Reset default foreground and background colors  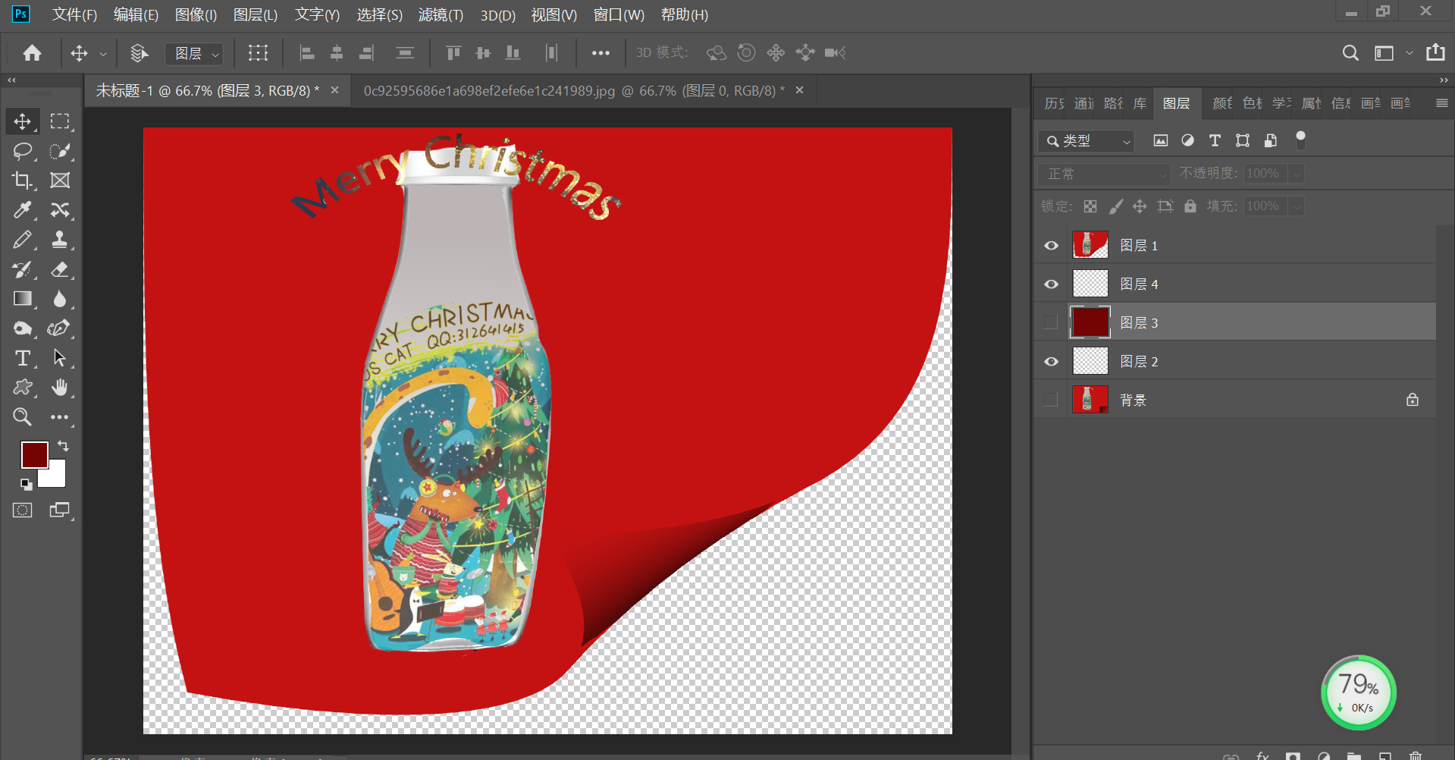[x=26, y=484]
